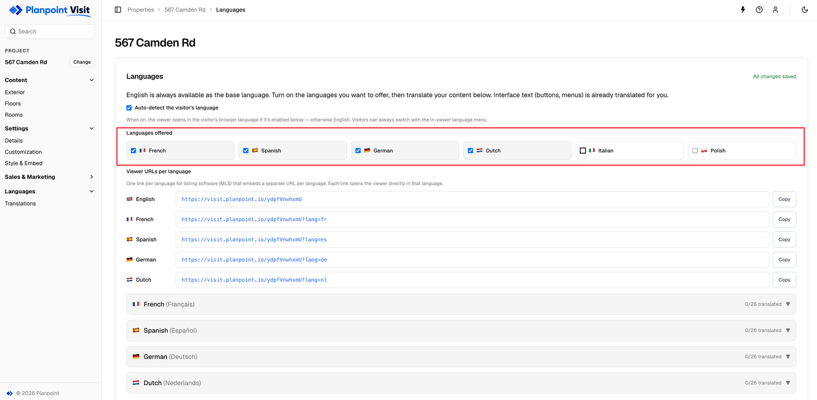The image size is (817, 400).
Task: Click the English viewer URL field
Action: [472, 199]
